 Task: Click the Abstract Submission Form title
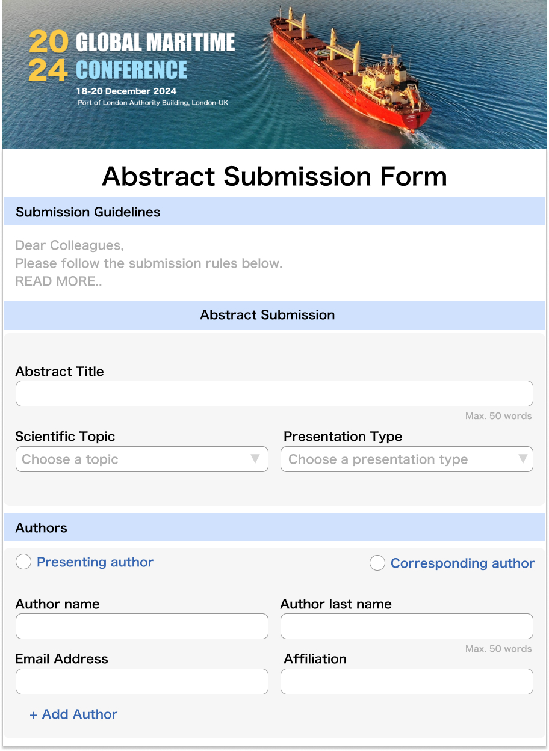tap(274, 176)
